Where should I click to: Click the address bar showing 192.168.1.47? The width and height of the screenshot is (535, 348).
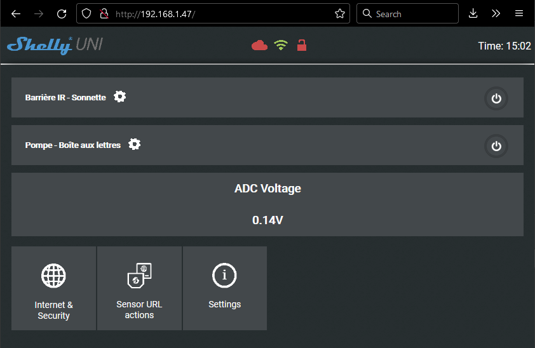[222, 13]
